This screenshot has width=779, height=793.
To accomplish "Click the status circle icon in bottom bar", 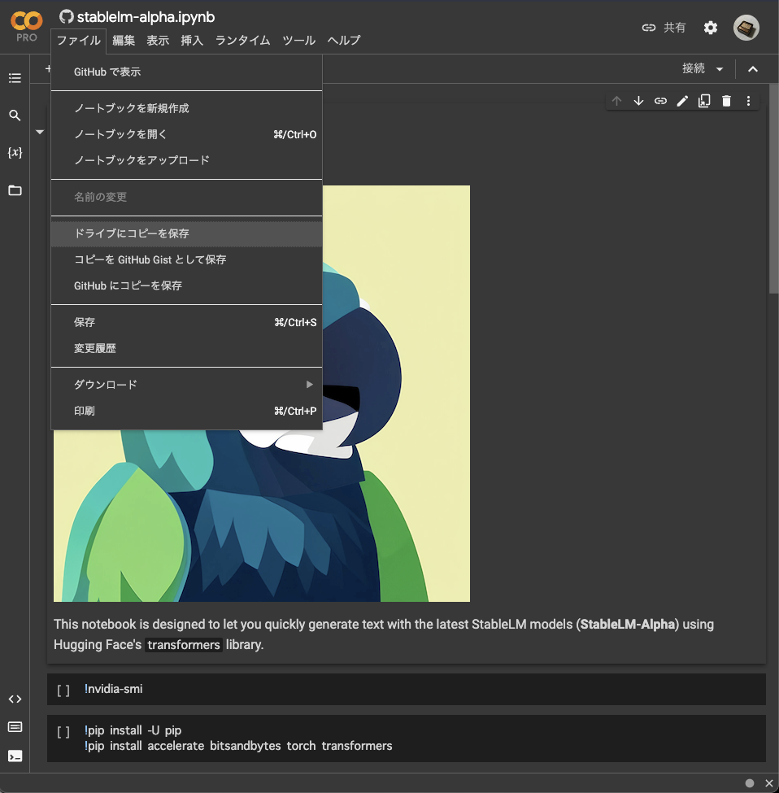I will pyautogui.click(x=750, y=783).
